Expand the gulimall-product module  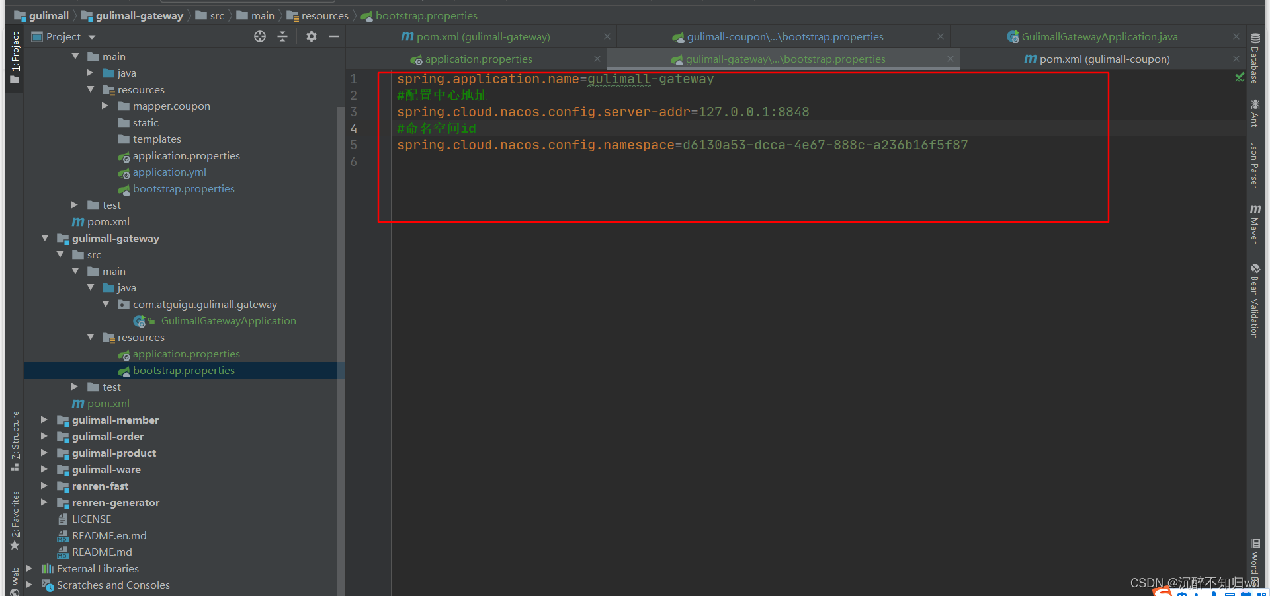pyautogui.click(x=44, y=453)
